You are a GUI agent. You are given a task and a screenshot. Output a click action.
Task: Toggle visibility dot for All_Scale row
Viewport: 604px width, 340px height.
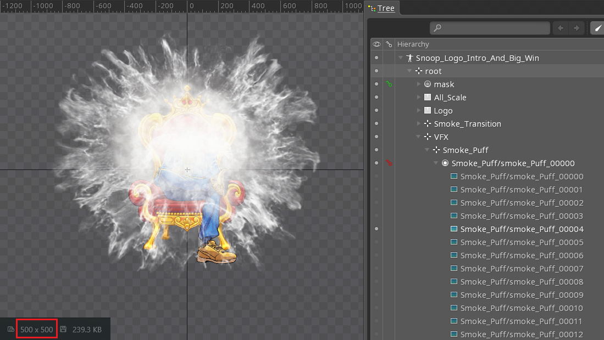[376, 98]
